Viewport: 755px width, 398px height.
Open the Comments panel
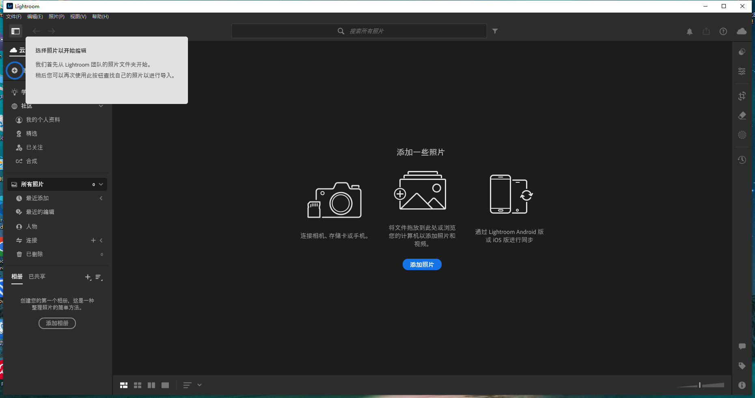pos(742,346)
